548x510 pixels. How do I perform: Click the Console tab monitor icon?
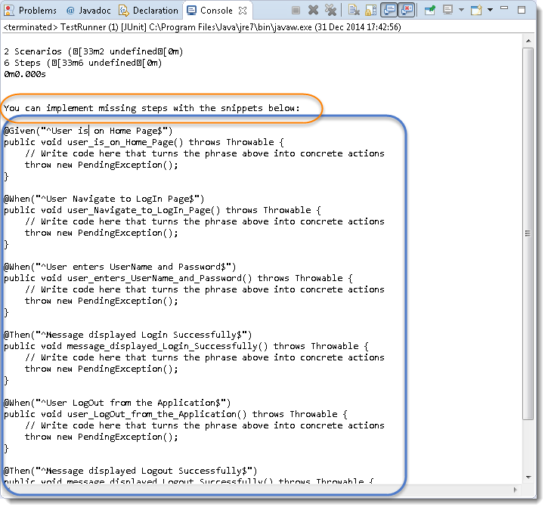tap(191, 11)
